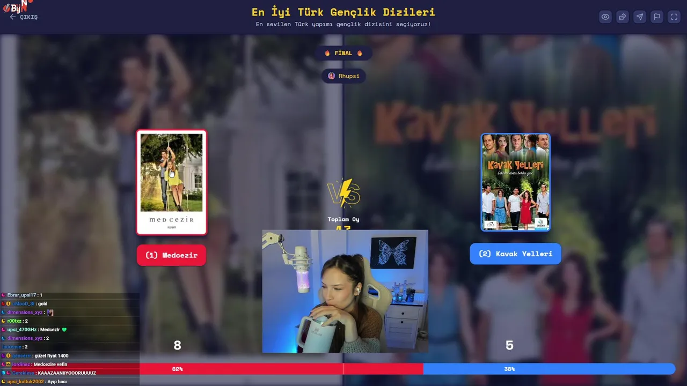
Task: Vote for the (2) Kavak Yelleri button
Action: (x=515, y=254)
